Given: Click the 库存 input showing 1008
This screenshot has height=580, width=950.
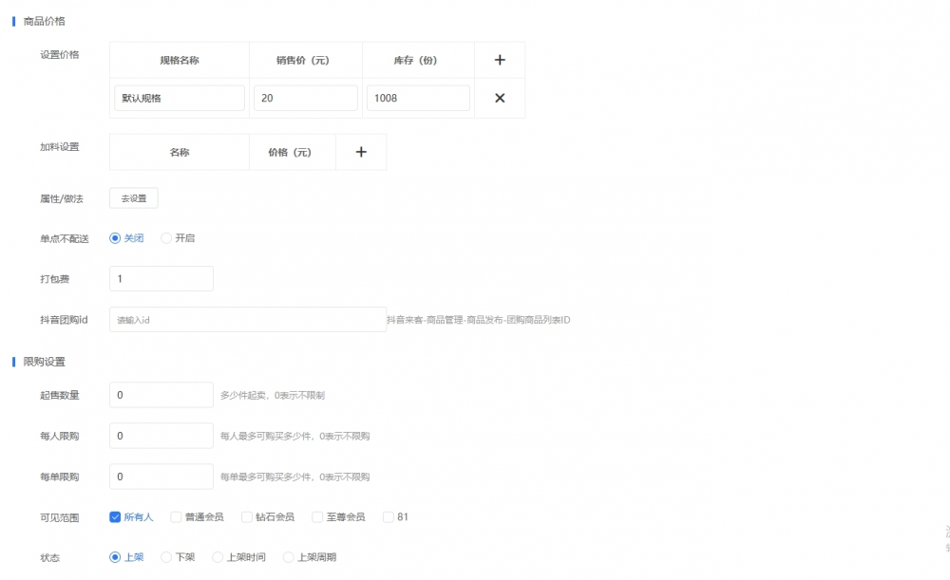Looking at the screenshot, I should [418, 98].
